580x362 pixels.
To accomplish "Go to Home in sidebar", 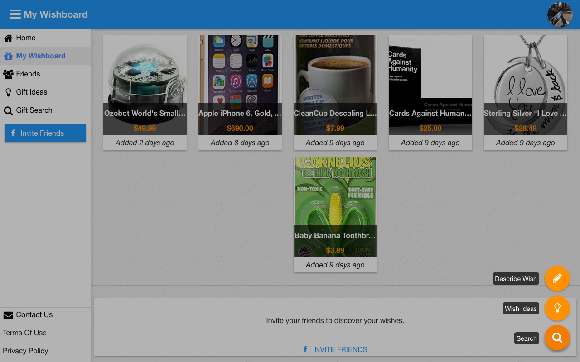I will (45, 38).
